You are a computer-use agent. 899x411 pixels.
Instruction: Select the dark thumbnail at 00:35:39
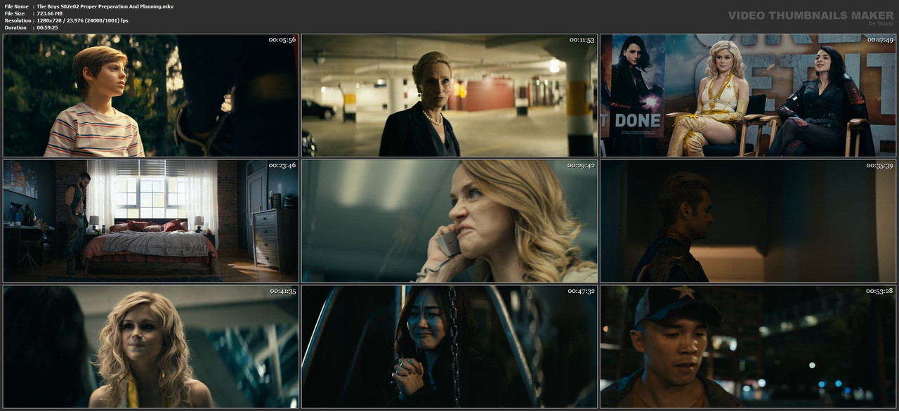(748, 221)
